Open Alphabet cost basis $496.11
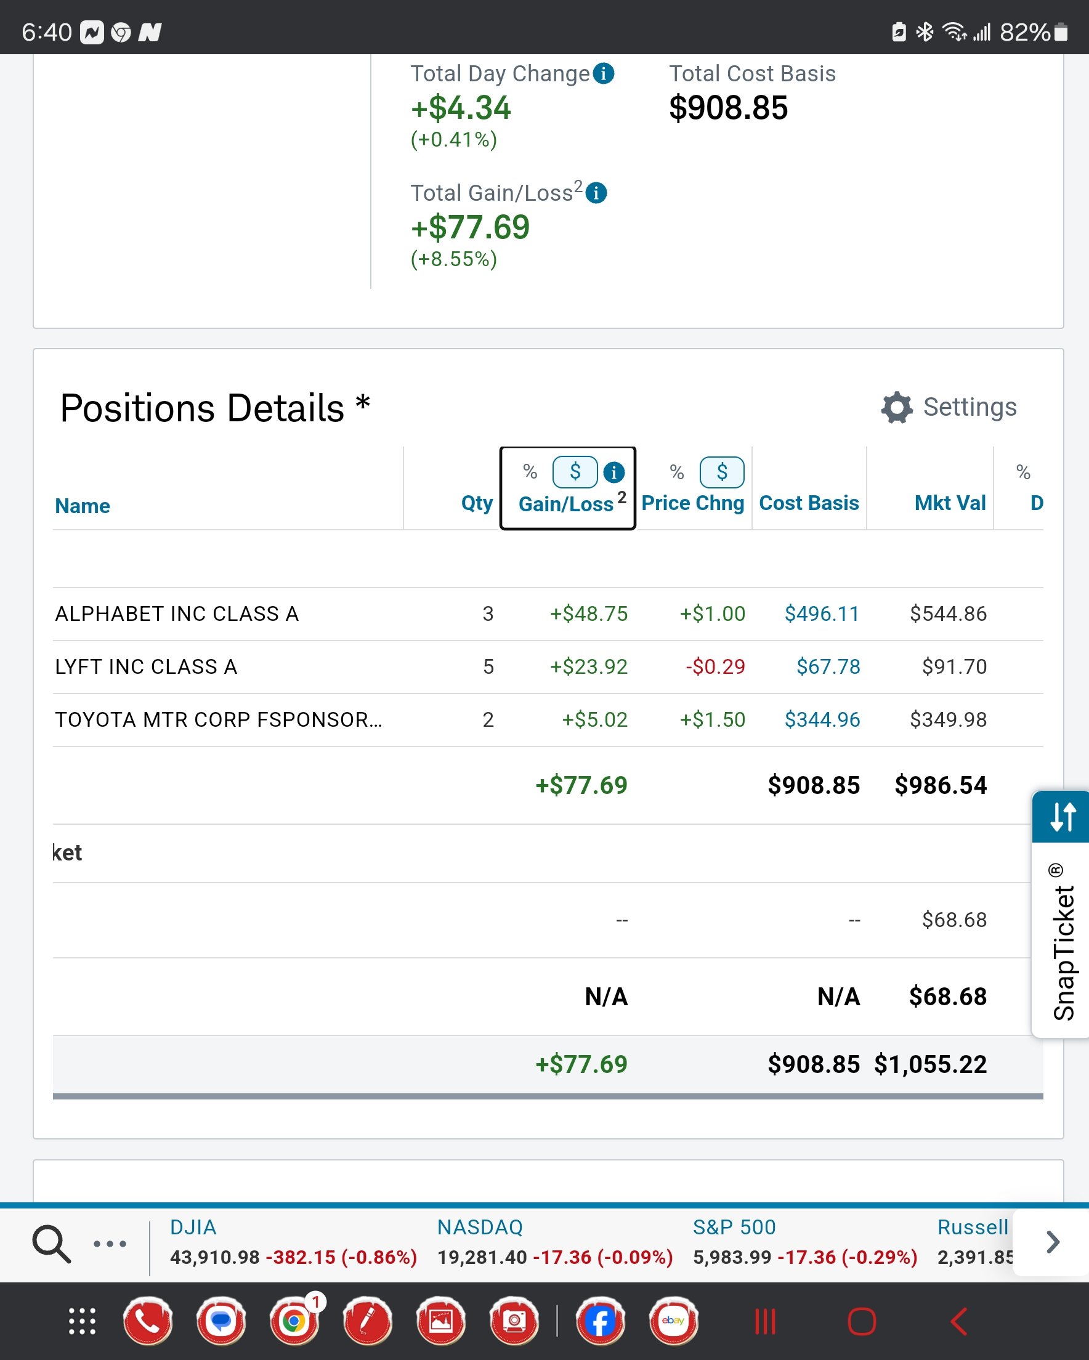 coord(822,613)
